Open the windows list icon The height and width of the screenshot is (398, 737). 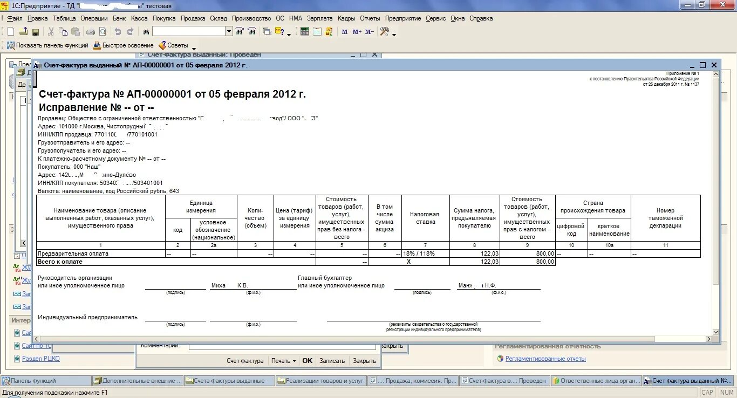pyautogui.click(x=267, y=32)
